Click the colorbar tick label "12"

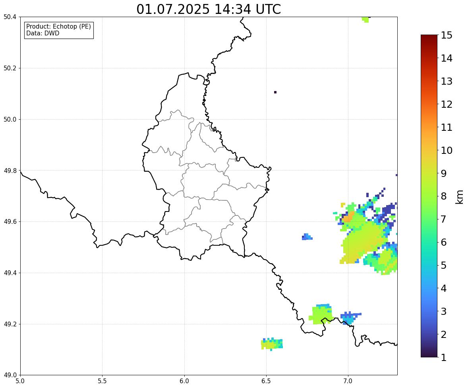(447, 104)
